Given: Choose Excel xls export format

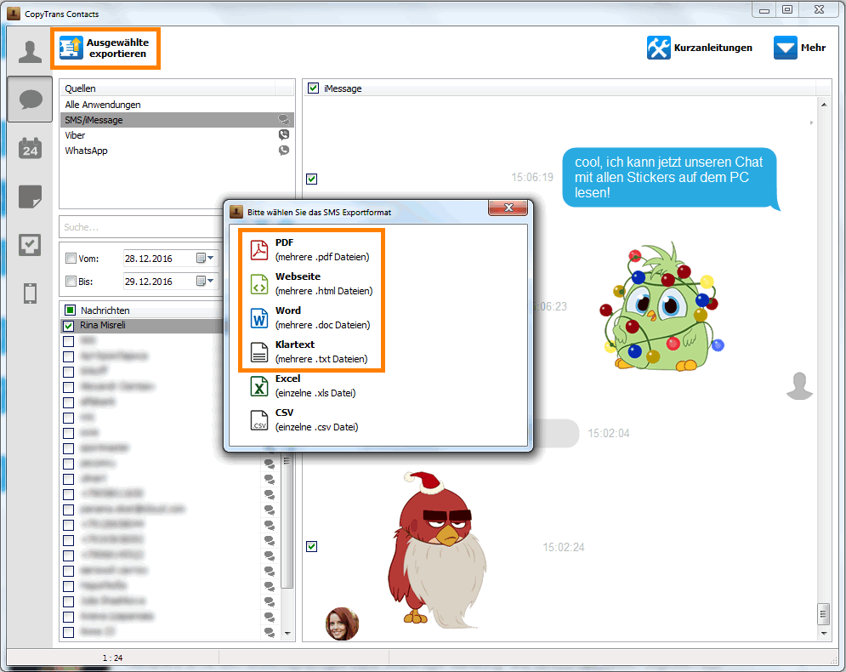Looking at the screenshot, I should 304,385.
